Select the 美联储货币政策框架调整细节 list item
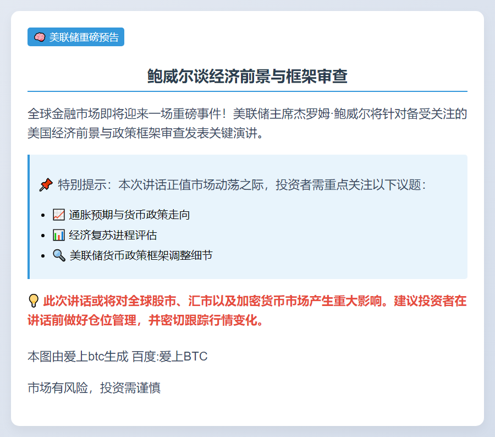495x437 pixels. tap(140, 255)
